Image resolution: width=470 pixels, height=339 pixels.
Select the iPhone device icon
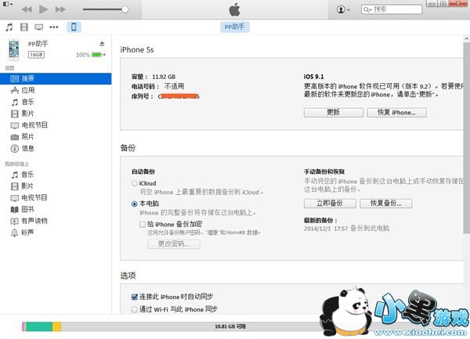coord(74,27)
